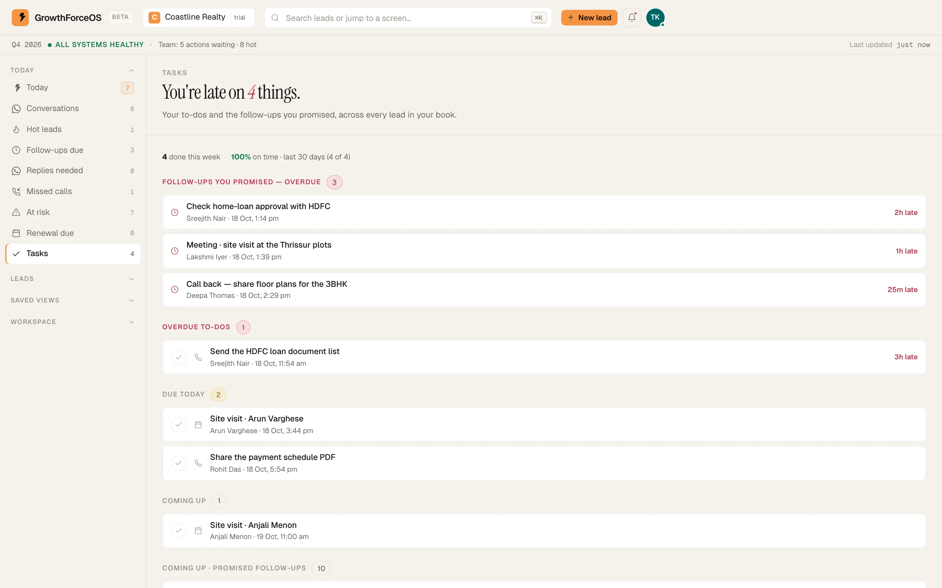Click the 3h late label
Screen dimensions: 942x588
[x=905, y=357]
